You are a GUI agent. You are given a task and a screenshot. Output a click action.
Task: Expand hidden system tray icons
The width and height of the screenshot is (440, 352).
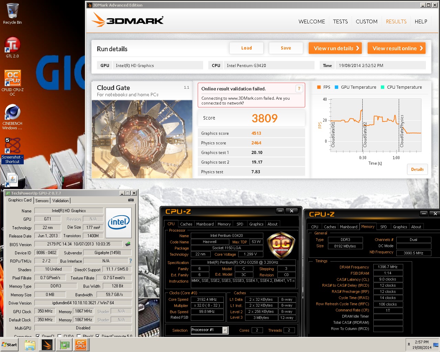tap(409, 344)
